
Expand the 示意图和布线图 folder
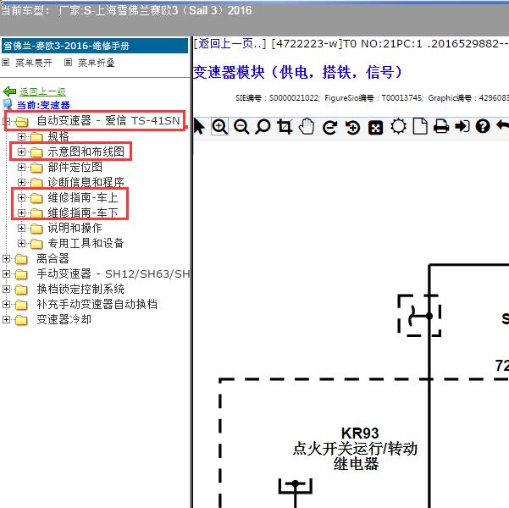click(x=21, y=152)
